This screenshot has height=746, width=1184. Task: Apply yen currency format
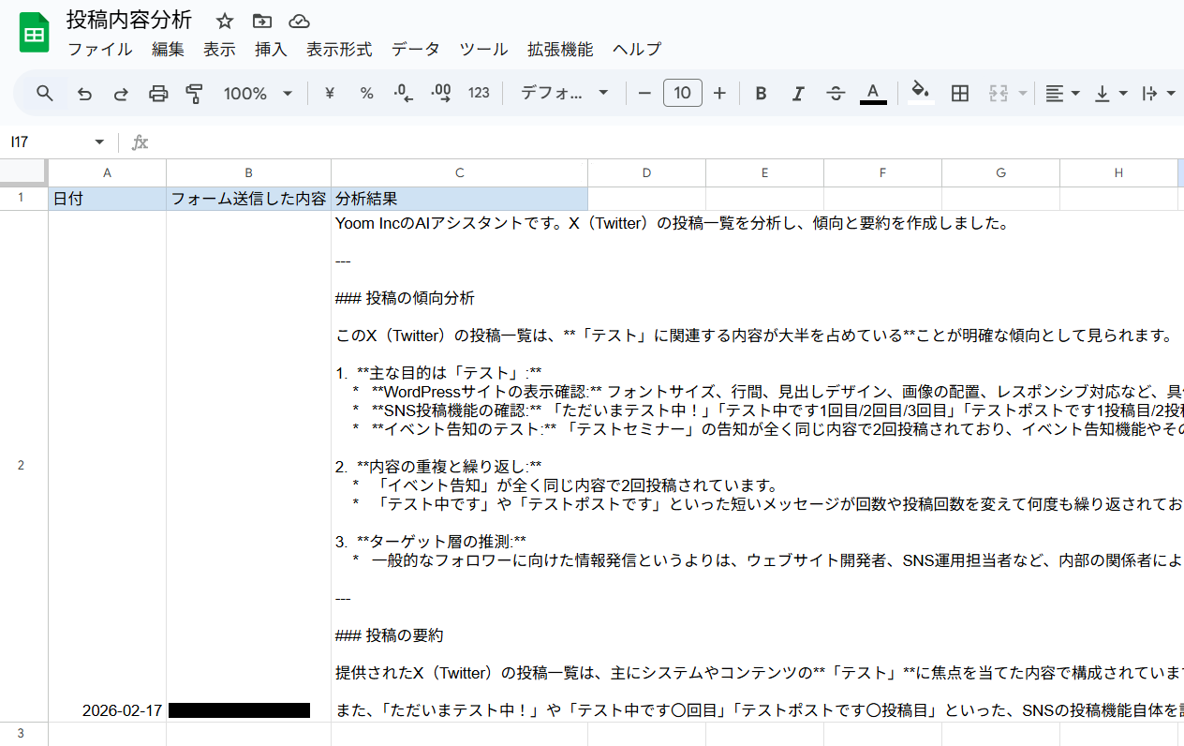tap(330, 93)
